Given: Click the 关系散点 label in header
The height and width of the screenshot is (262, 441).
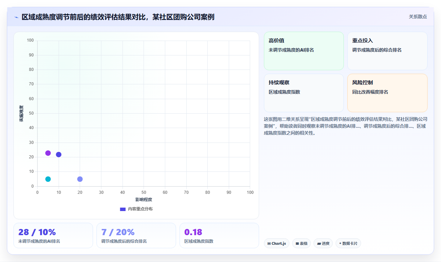Looking at the screenshot, I should pos(418,17).
